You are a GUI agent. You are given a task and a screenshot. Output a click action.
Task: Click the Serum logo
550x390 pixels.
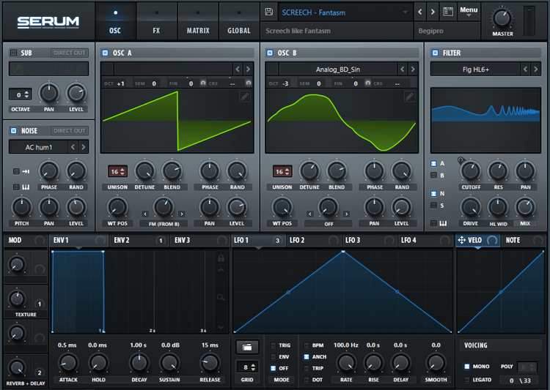coord(48,22)
